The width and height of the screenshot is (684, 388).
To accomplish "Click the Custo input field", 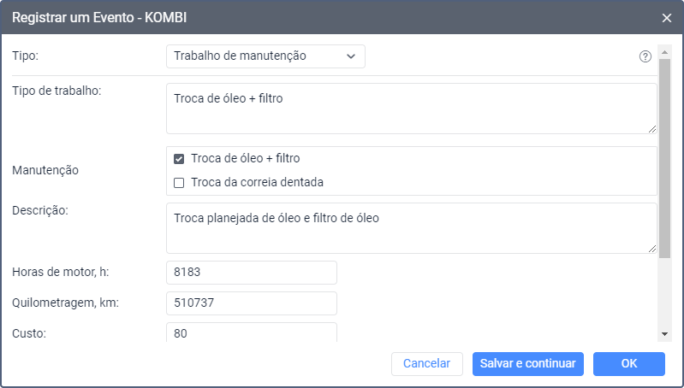I will (251, 332).
